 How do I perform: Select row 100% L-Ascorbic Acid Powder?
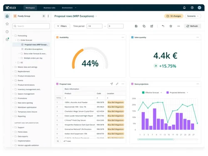90,102
